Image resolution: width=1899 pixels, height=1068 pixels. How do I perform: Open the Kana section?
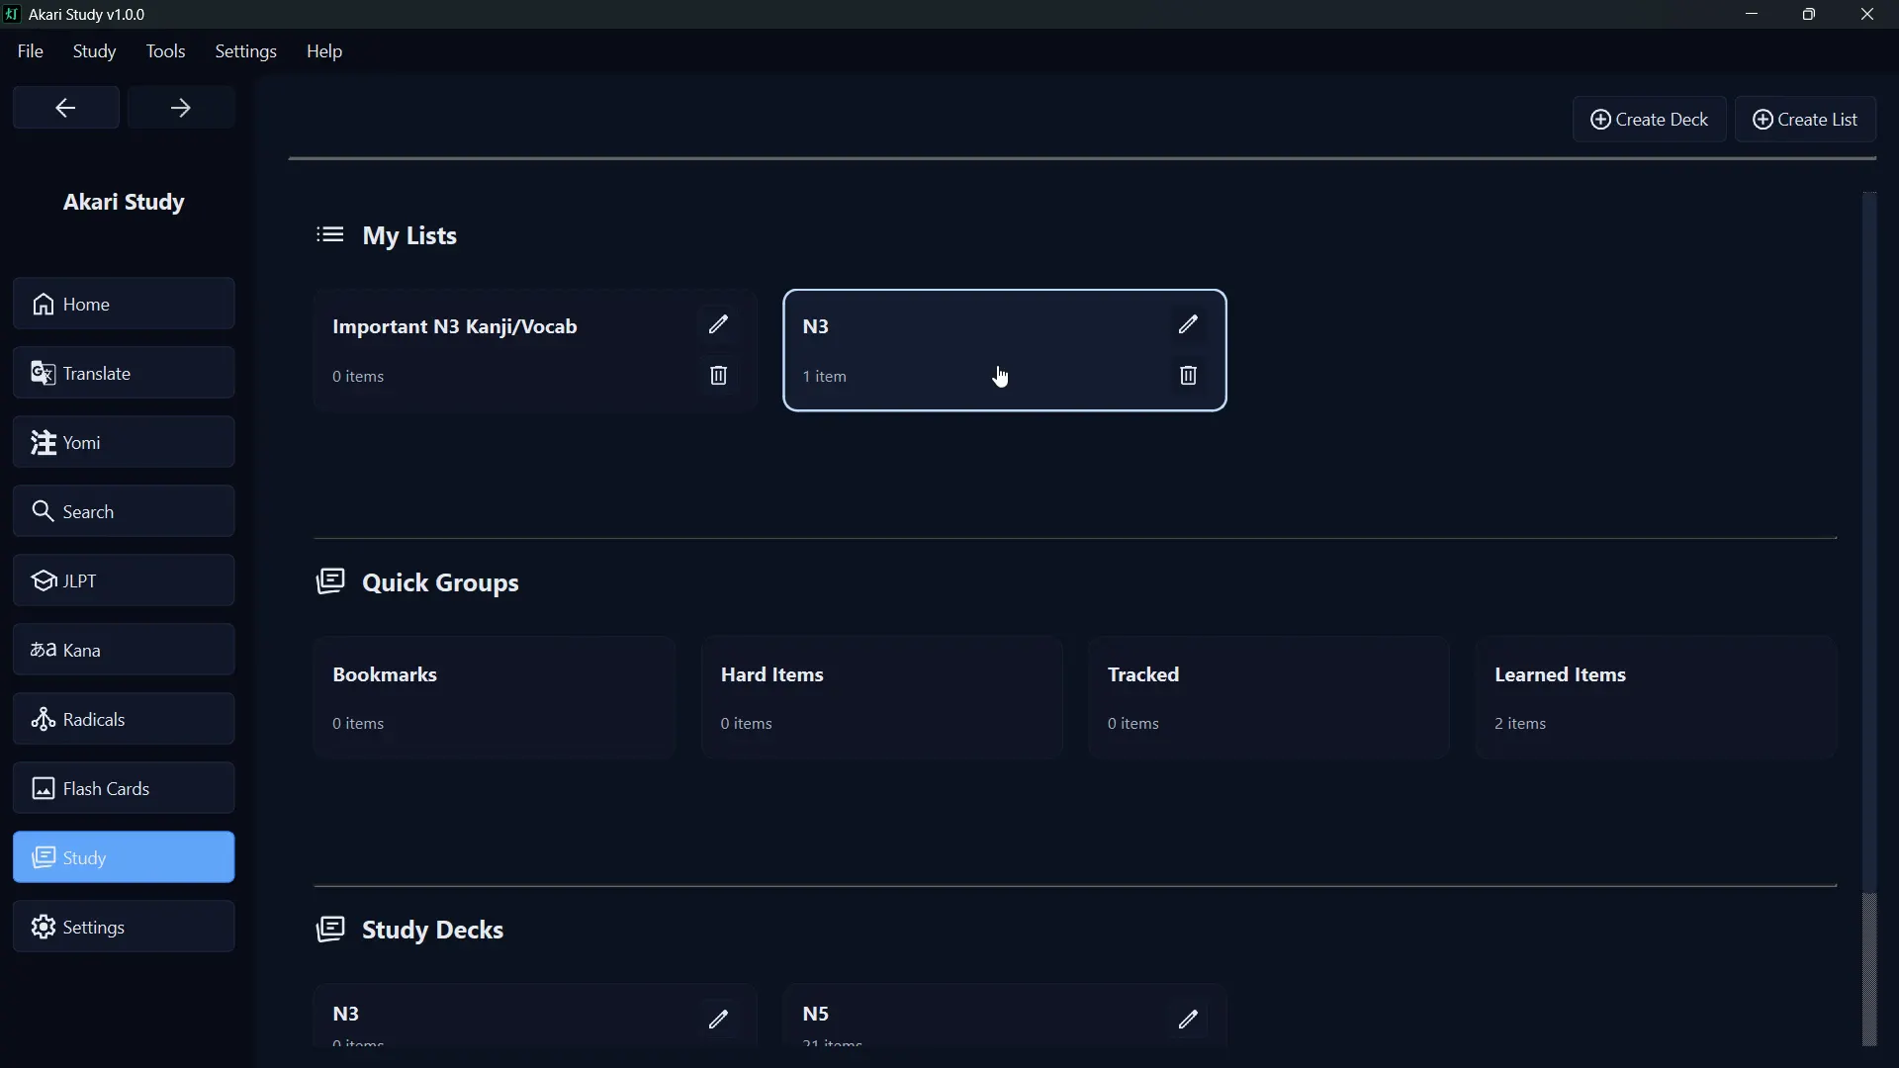pos(124,650)
